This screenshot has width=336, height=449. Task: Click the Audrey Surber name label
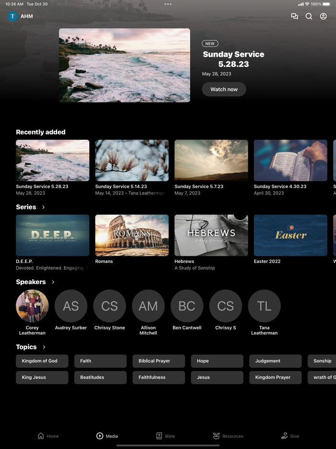pyautogui.click(x=71, y=327)
